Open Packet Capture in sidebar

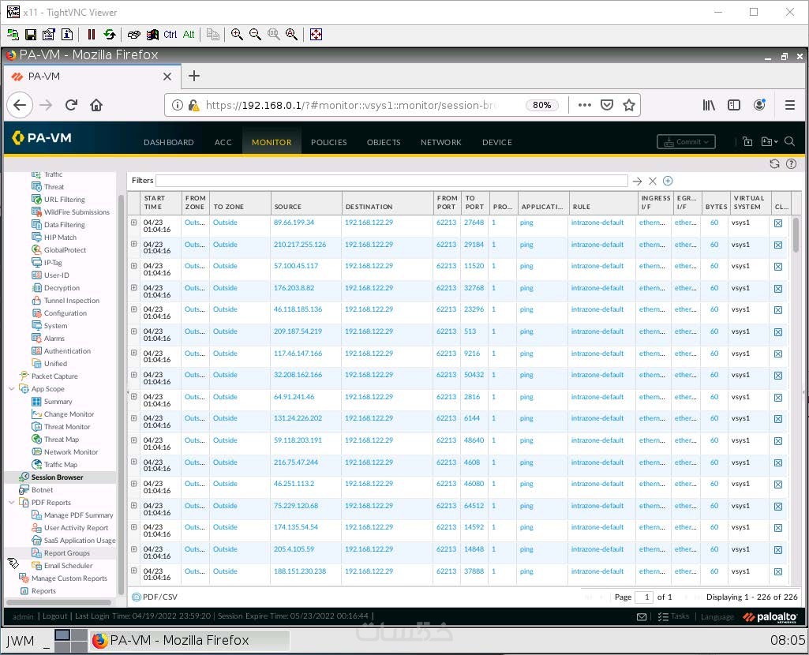(x=54, y=376)
